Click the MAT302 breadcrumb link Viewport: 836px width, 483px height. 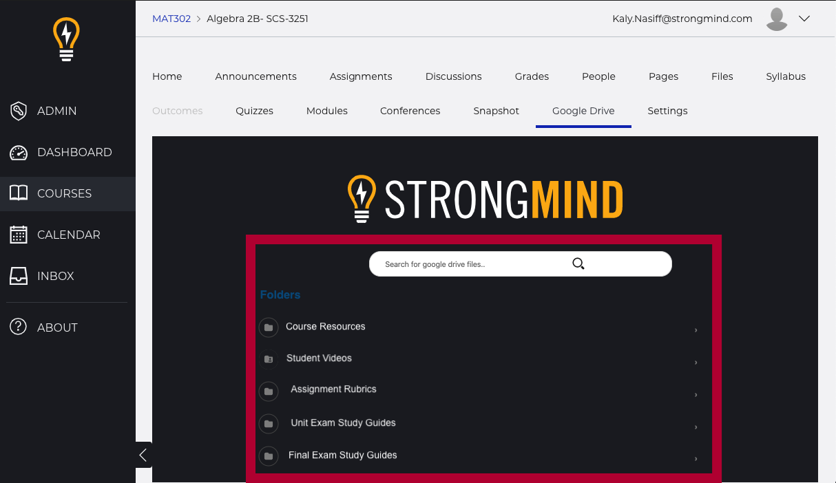(x=171, y=19)
